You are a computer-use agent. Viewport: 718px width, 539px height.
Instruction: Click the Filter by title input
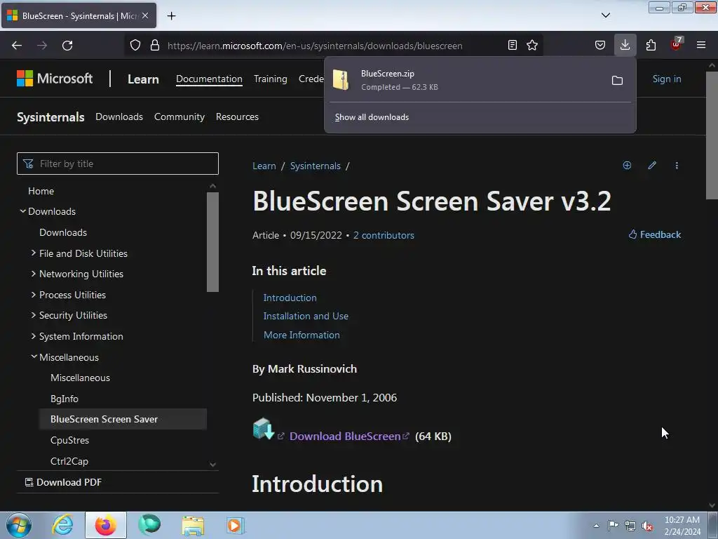(118, 164)
